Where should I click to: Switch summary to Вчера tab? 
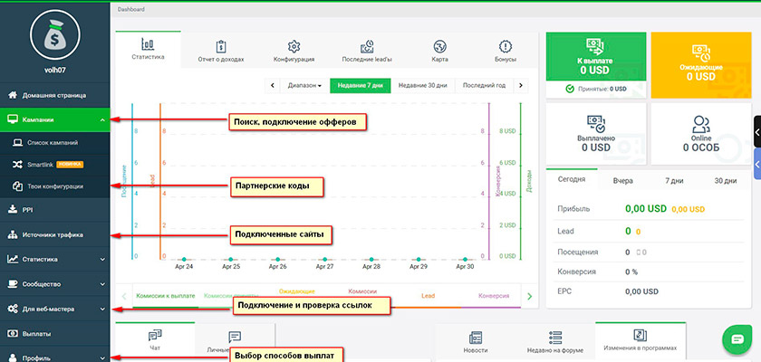[622, 181]
